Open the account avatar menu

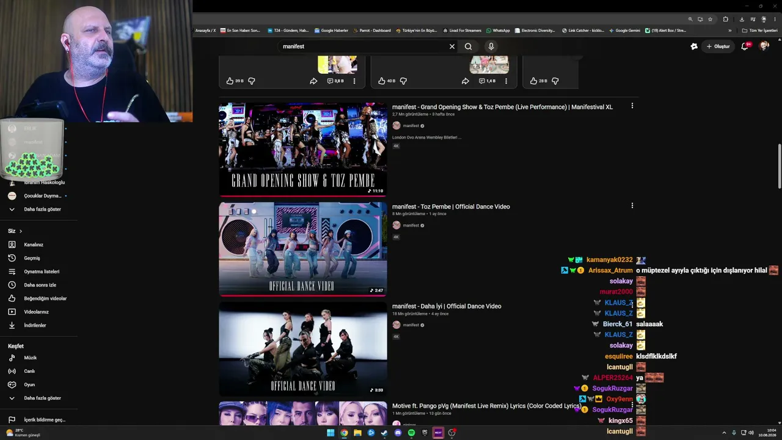[764, 46]
